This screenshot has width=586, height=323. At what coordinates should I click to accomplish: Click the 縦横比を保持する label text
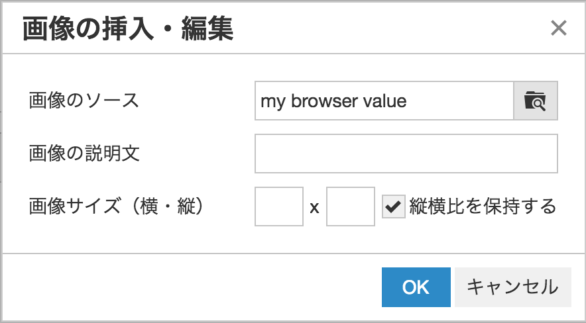click(483, 207)
